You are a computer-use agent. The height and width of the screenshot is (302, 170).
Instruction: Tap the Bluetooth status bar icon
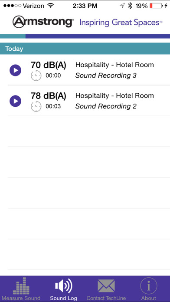tap(130, 6)
